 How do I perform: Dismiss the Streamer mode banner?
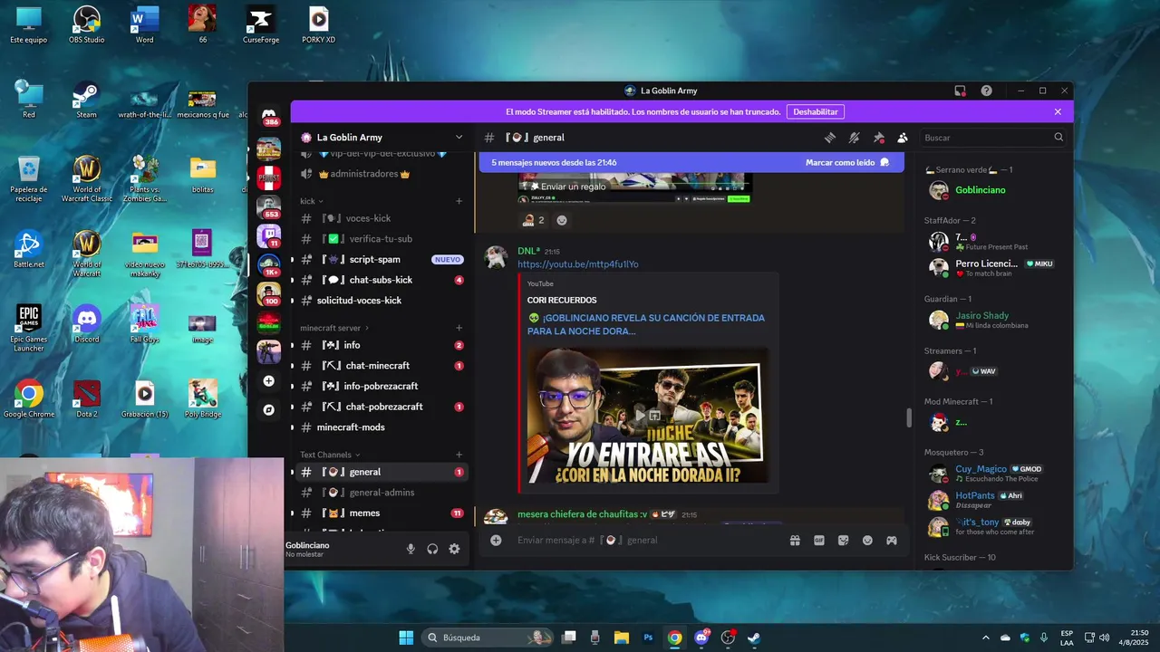(x=1058, y=111)
